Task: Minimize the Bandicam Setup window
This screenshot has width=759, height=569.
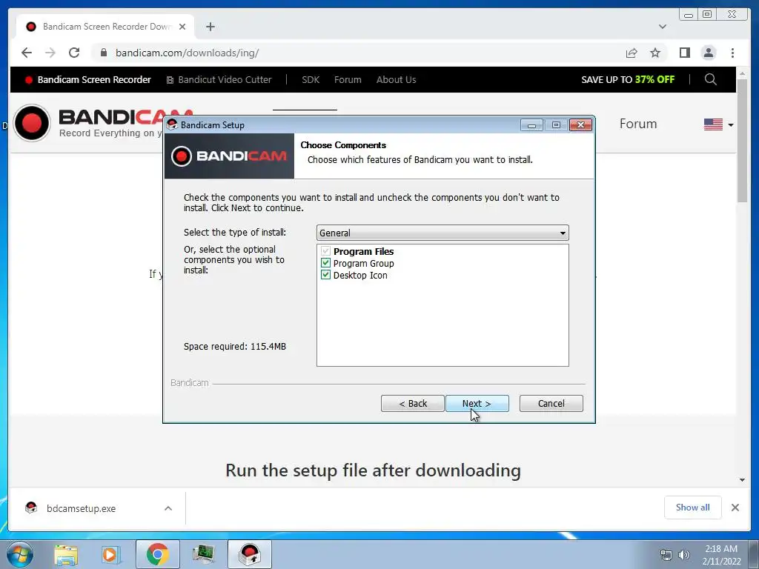Action: pos(531,125)
